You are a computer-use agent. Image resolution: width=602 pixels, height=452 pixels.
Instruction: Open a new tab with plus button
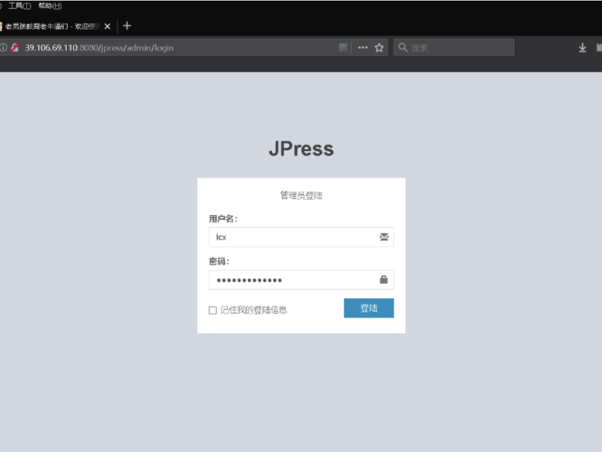pos(127,25)
